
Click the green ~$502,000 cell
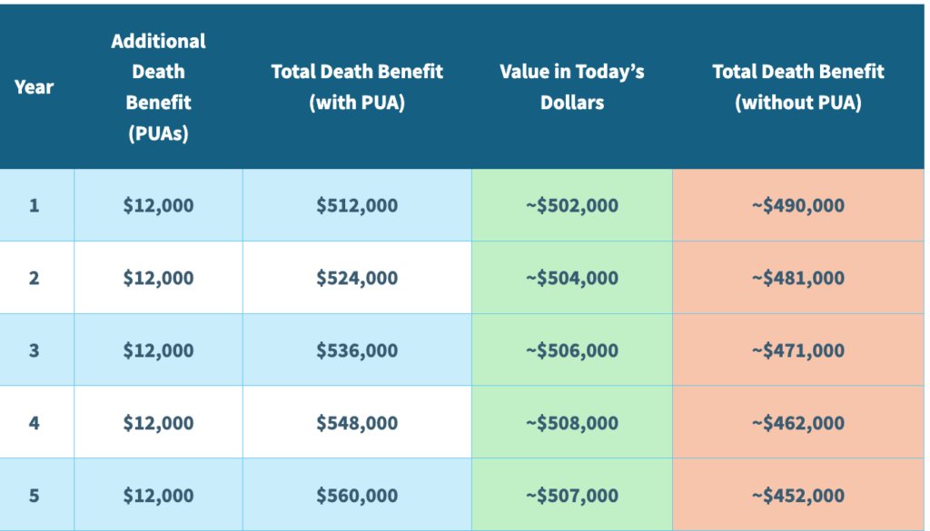572,205
